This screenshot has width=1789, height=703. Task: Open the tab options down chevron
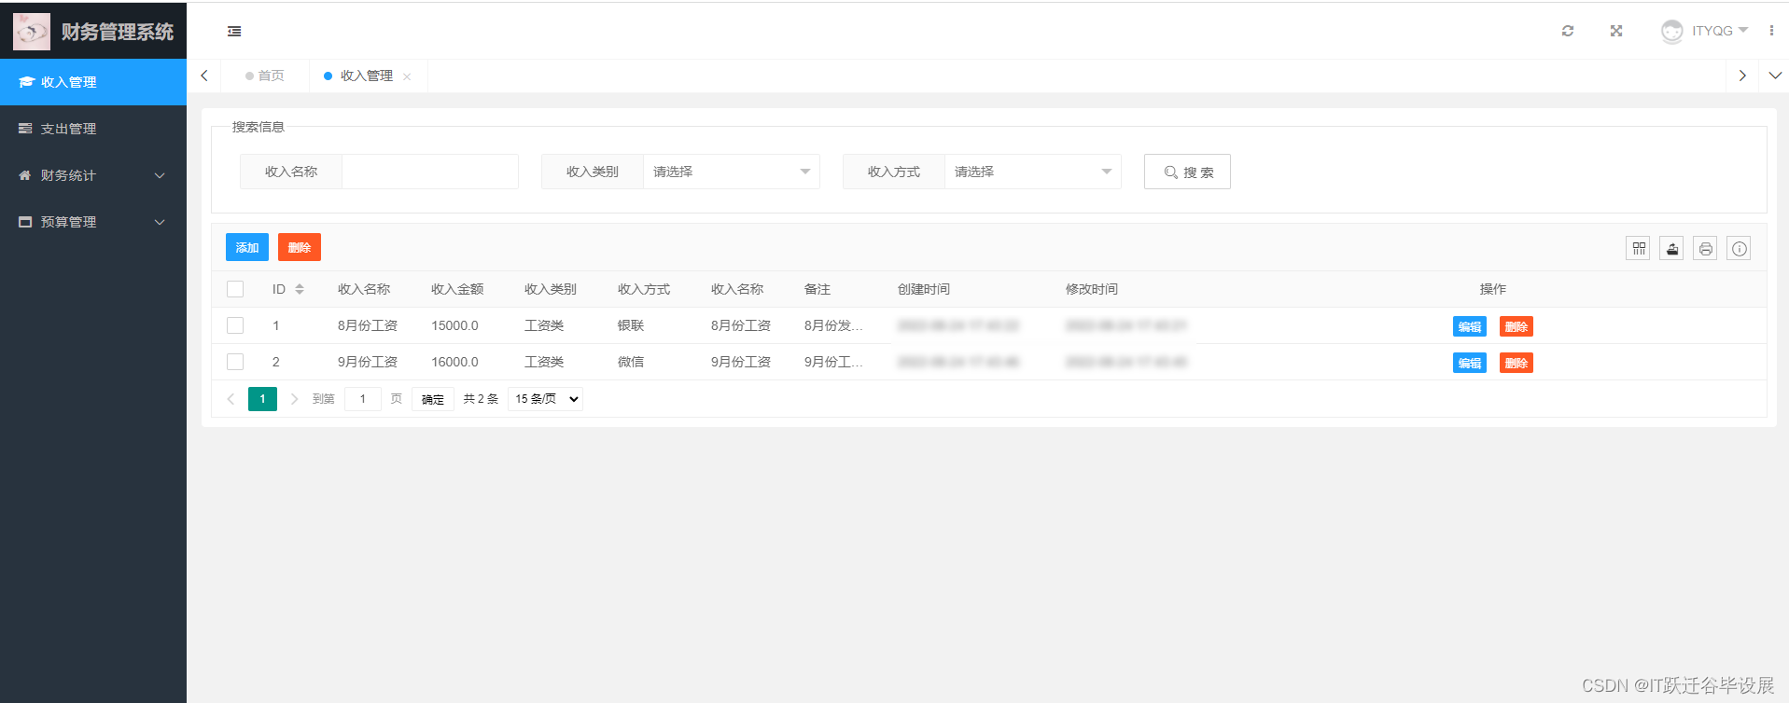click(x=1775, y=76)
